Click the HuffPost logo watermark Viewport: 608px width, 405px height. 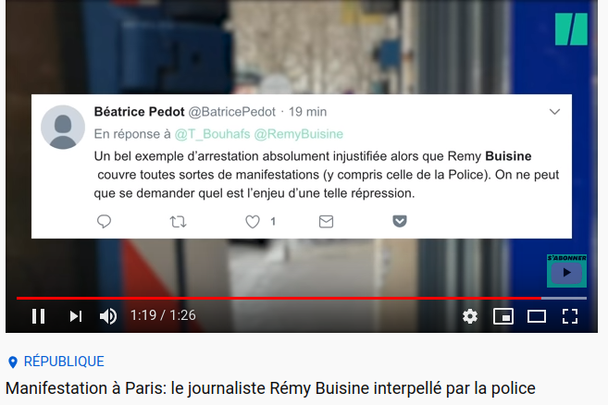(572, 29)
